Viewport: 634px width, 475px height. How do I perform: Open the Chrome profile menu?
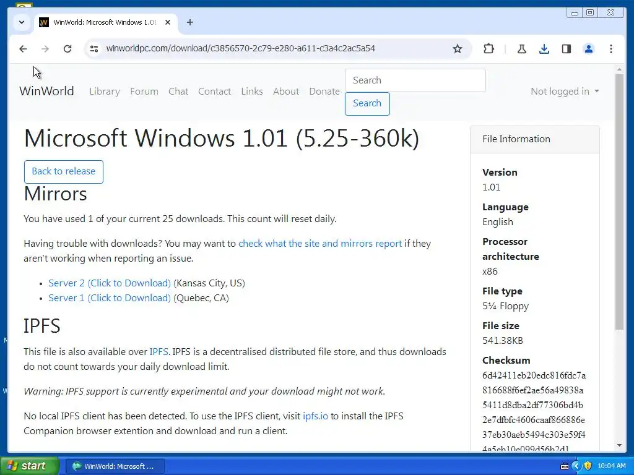[x=589, y=49]
